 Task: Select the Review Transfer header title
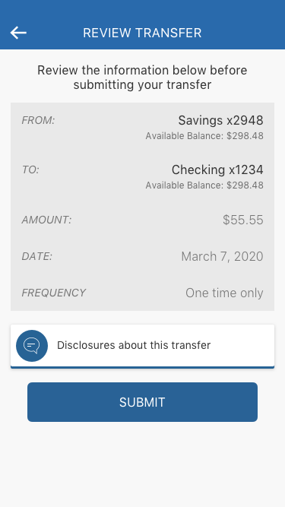tap(142, 33)
